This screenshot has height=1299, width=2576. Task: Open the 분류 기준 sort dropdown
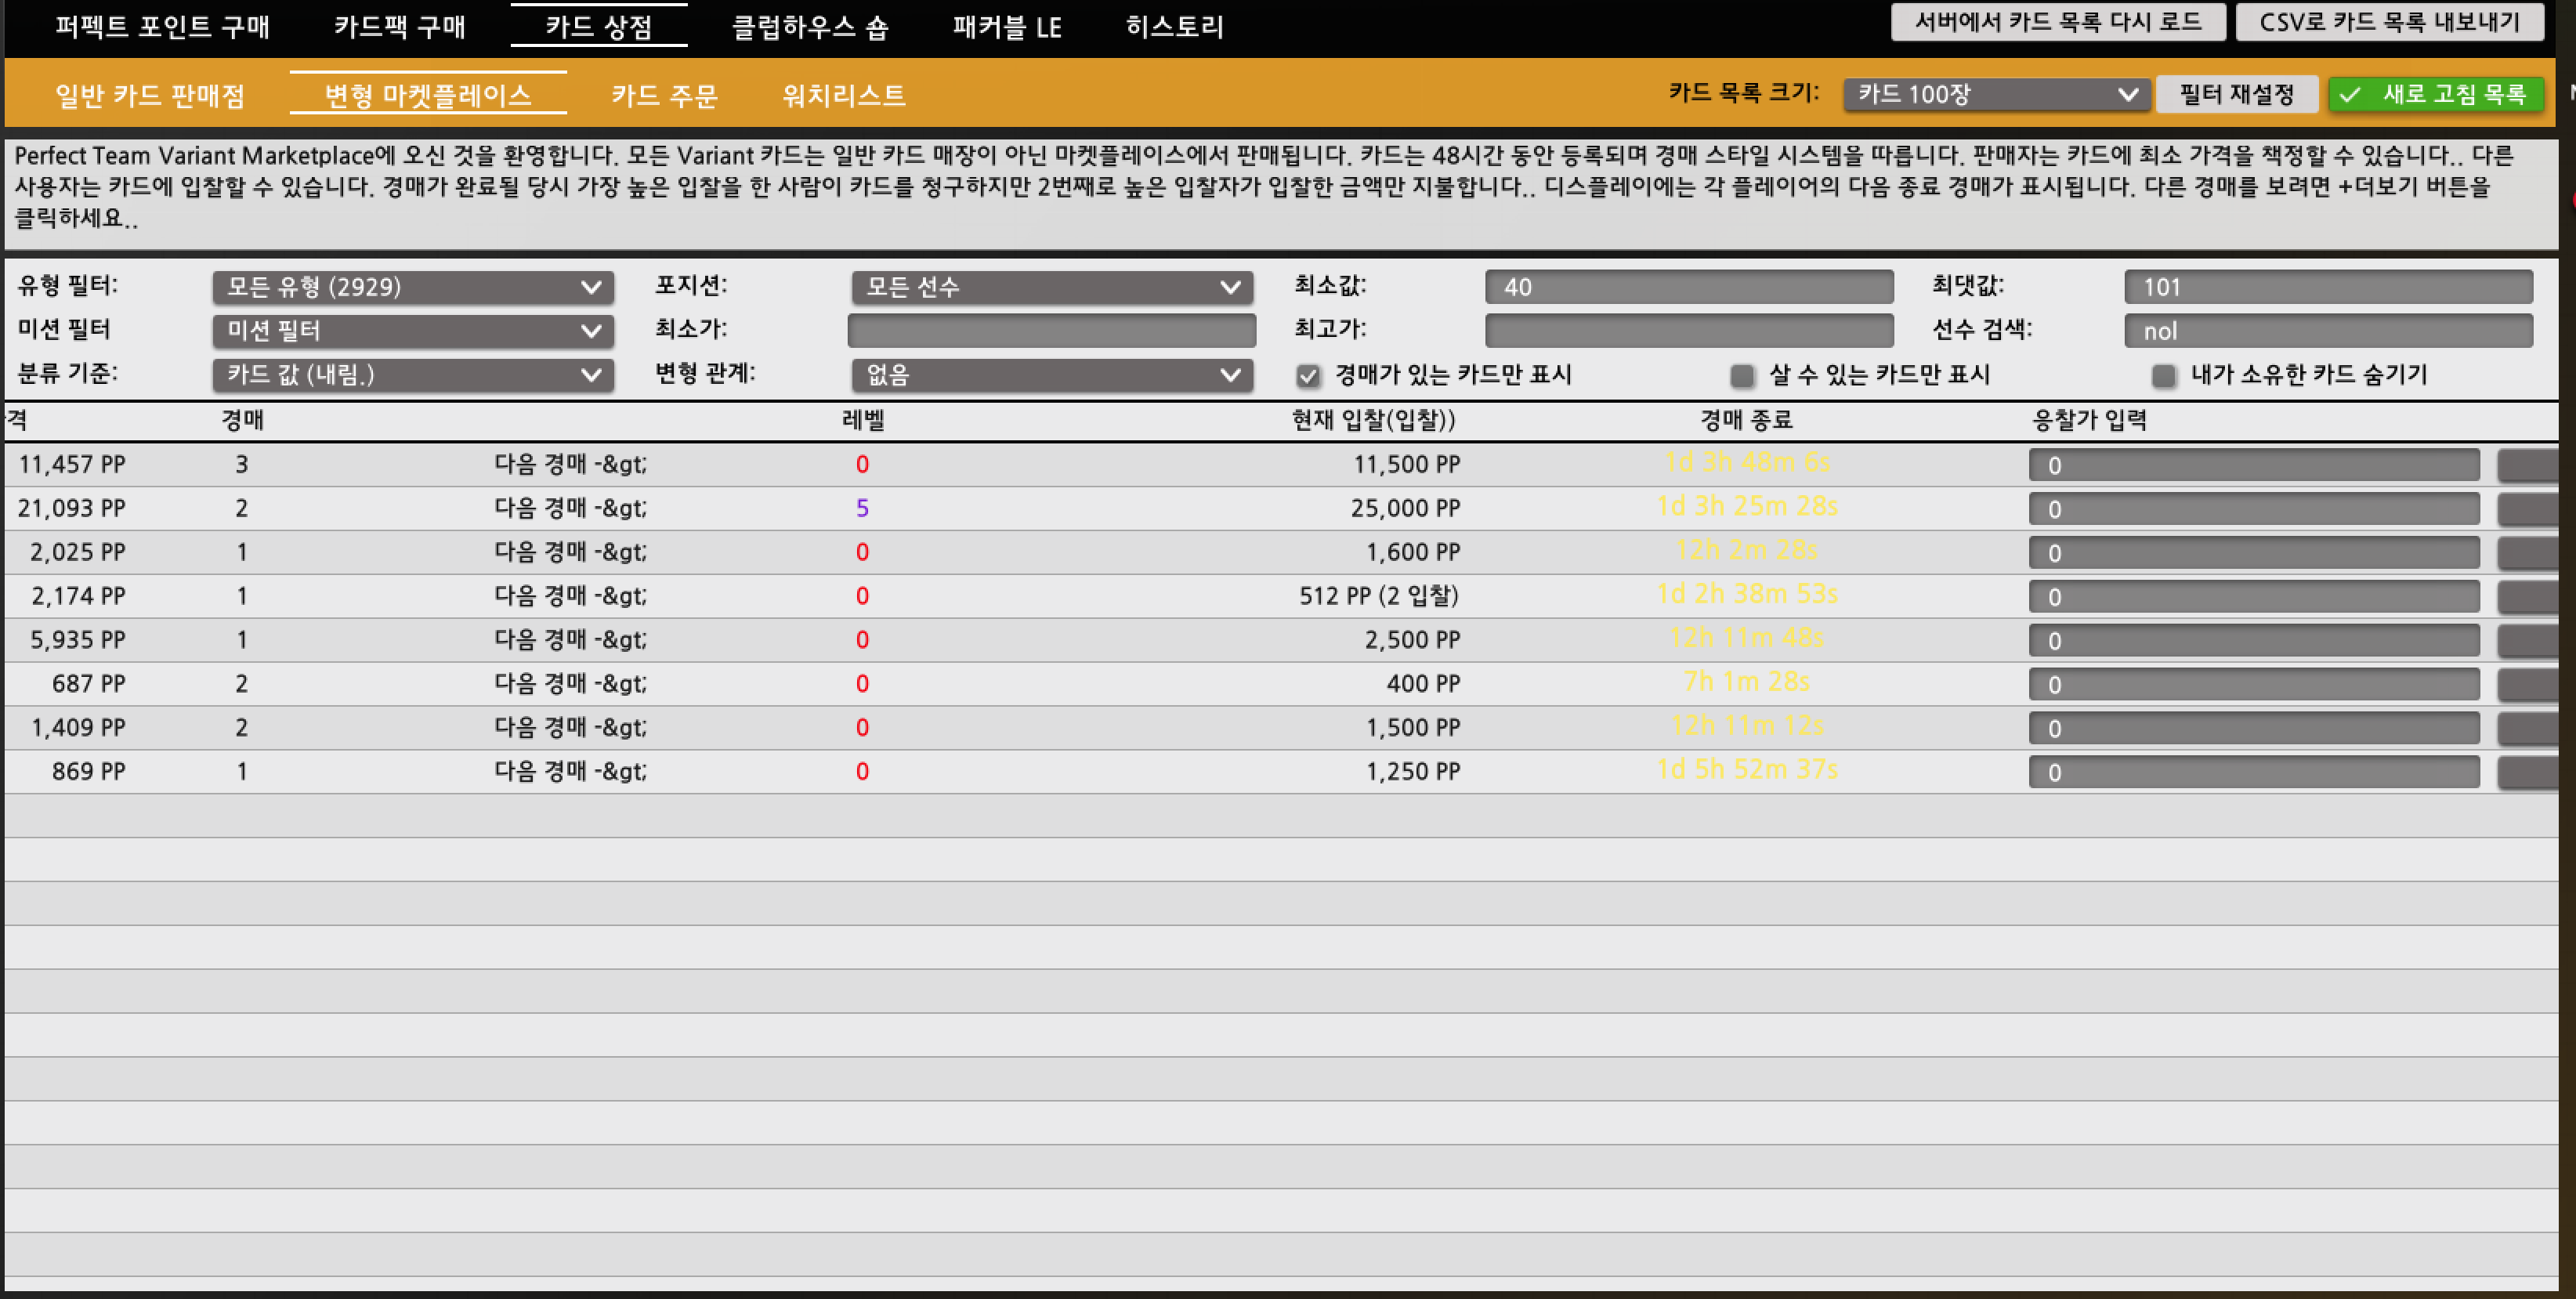[412, 375]
